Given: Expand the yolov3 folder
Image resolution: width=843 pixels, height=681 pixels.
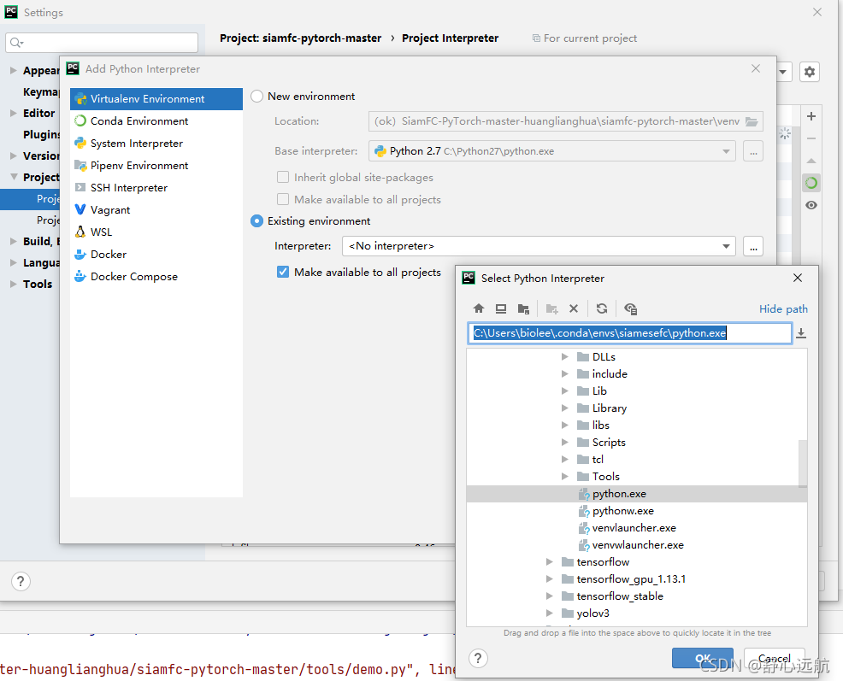Looking at the screenshot, I should pyautogui.click(x=549, y=613).
